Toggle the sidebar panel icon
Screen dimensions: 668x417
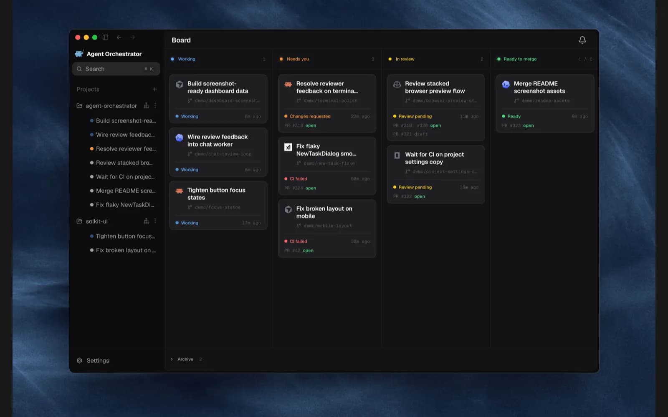[106, 38]
